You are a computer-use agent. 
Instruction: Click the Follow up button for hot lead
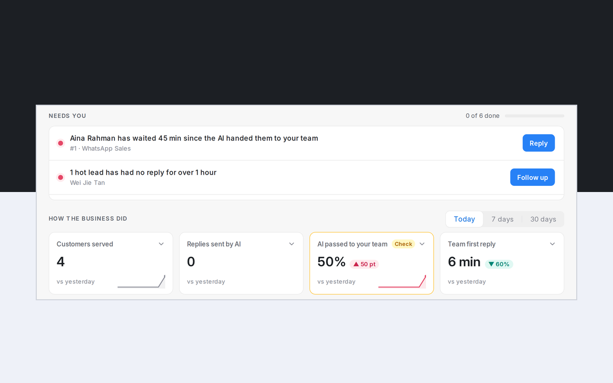pyautogui.click(x=532, y=178)
